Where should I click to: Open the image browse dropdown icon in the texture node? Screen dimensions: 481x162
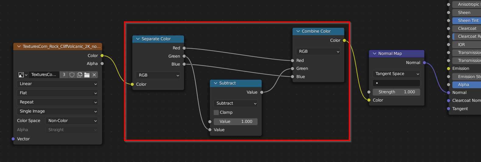[23, 75]
